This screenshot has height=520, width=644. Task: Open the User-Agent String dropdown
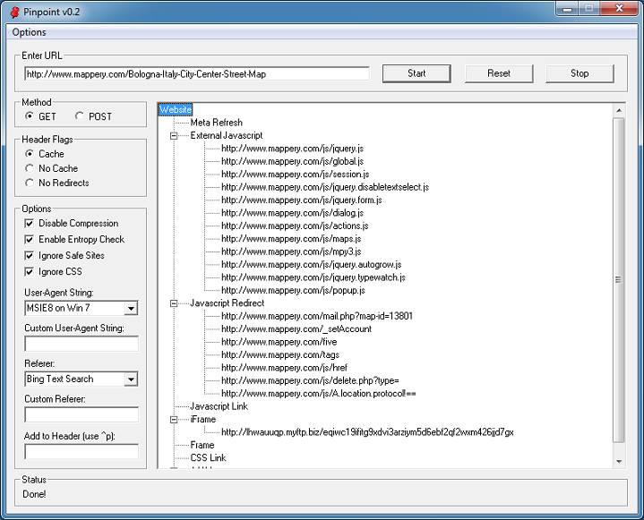(131, 309)
